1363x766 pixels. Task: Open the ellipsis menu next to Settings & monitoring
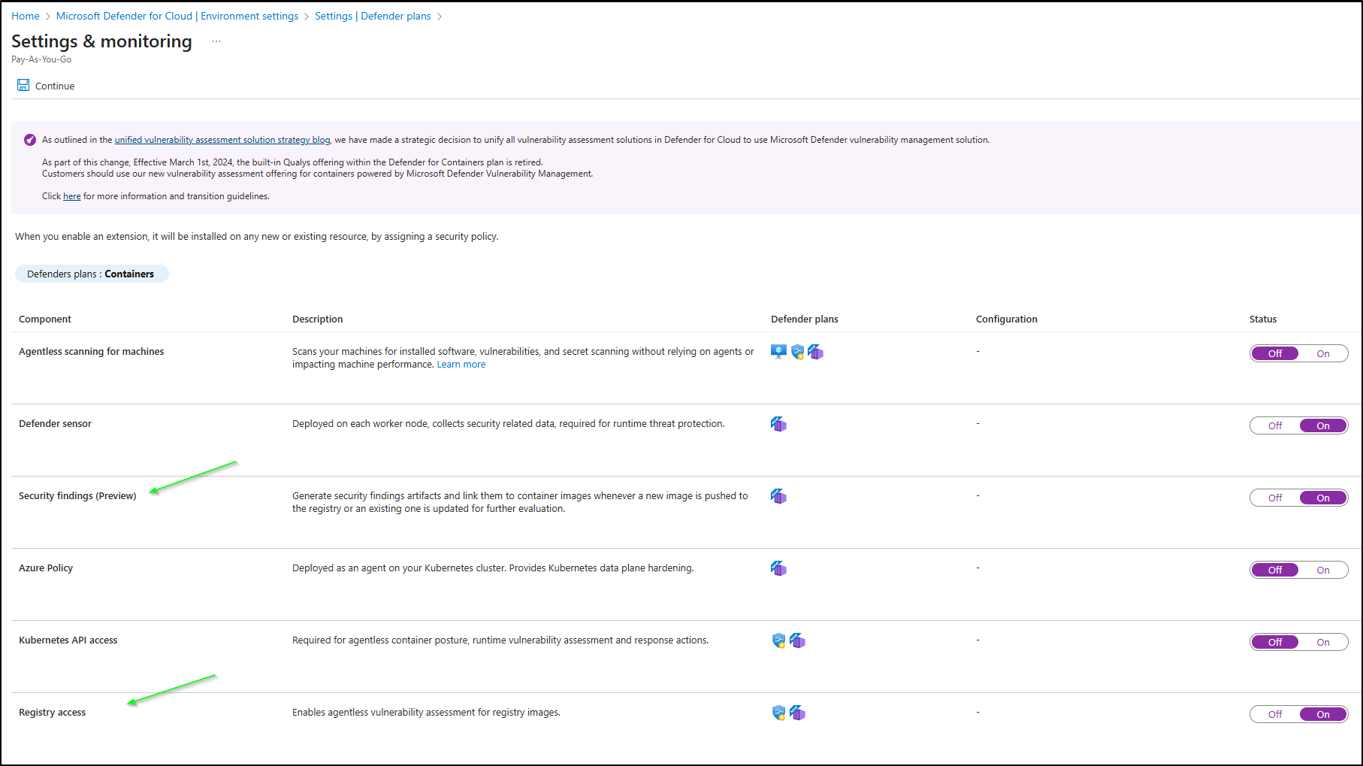tap(216, 41)
